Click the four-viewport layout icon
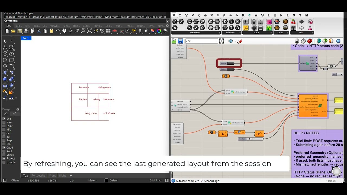The height and width of the screenshot is (195, 347). tap(108, 31)
